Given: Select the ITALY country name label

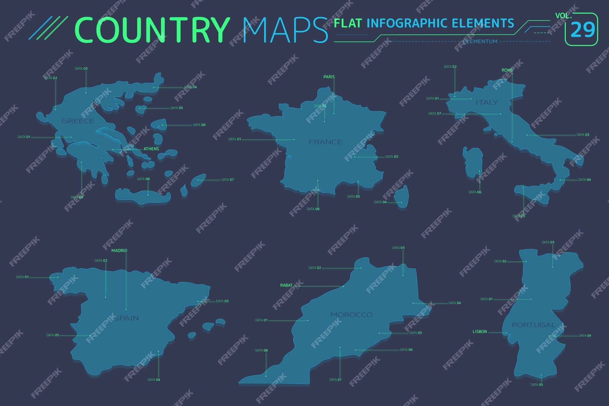Looking at the screenshot, I should (487, 102).
